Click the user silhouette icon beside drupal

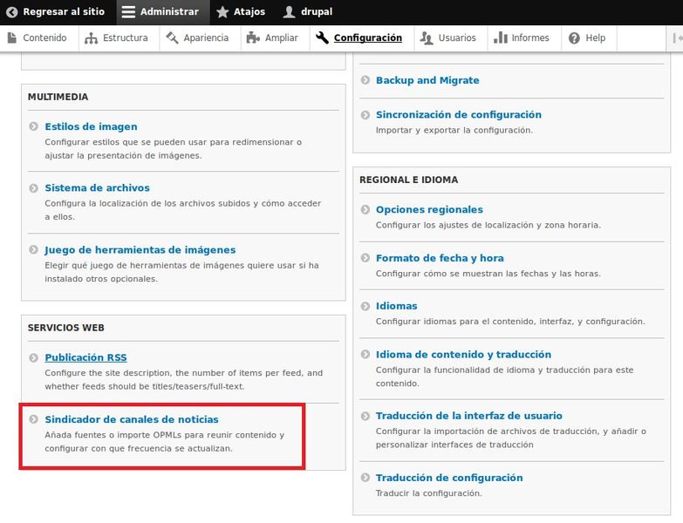tap(289, 11)
